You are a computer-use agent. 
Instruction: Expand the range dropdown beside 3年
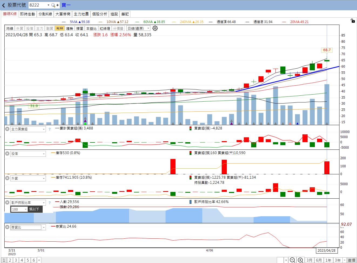pyautogui.click(x=344, y=260)
